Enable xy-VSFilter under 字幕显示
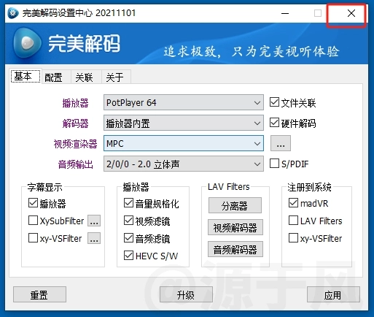Viewport: 374px width, 317px height. pos(33,238)
